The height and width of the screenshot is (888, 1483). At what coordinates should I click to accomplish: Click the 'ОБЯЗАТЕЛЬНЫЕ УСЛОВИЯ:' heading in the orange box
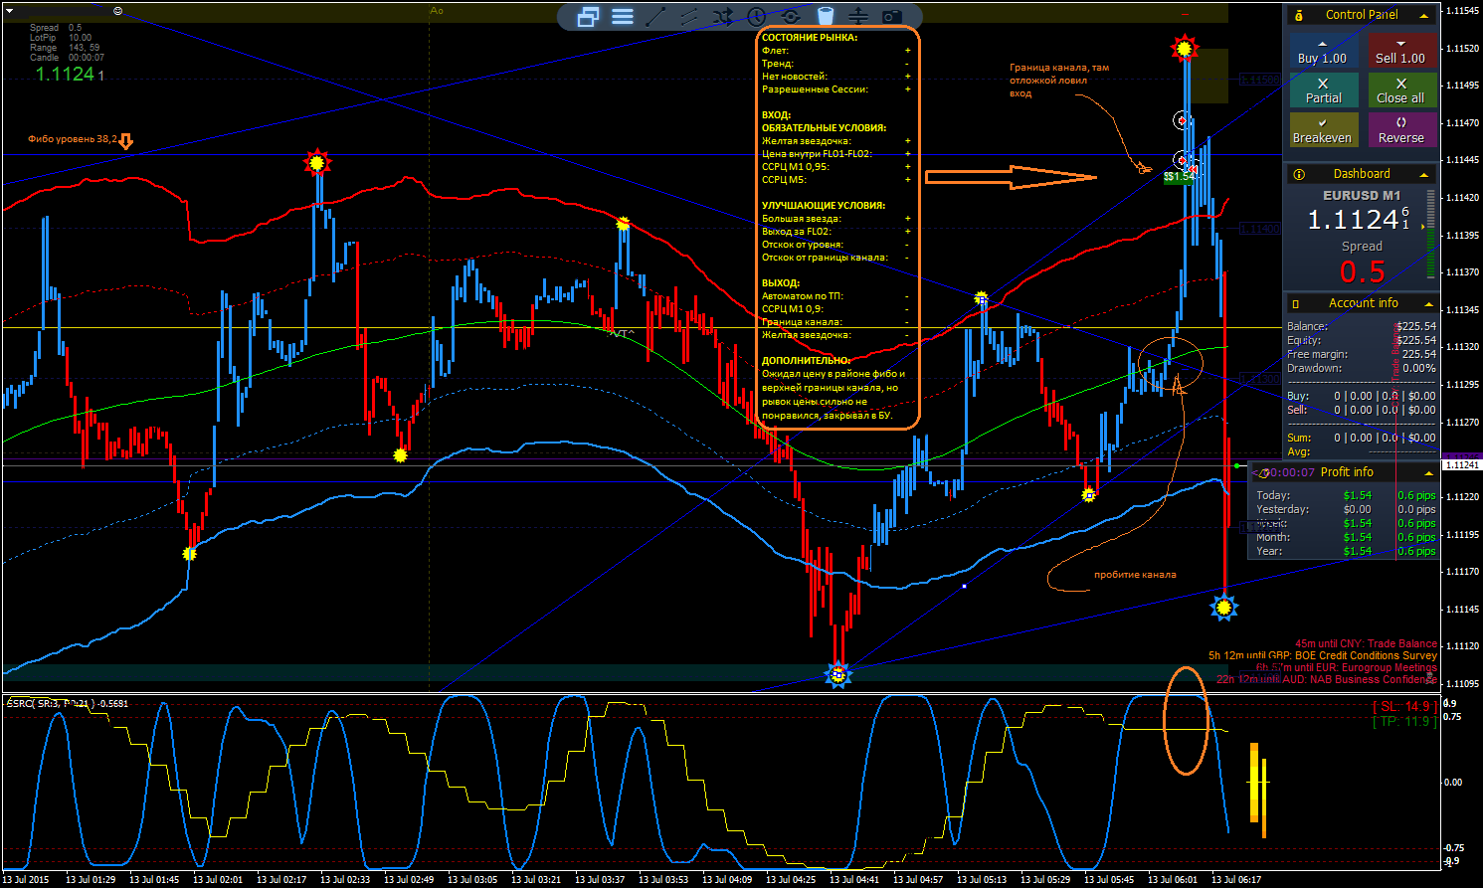coord(824,128)
